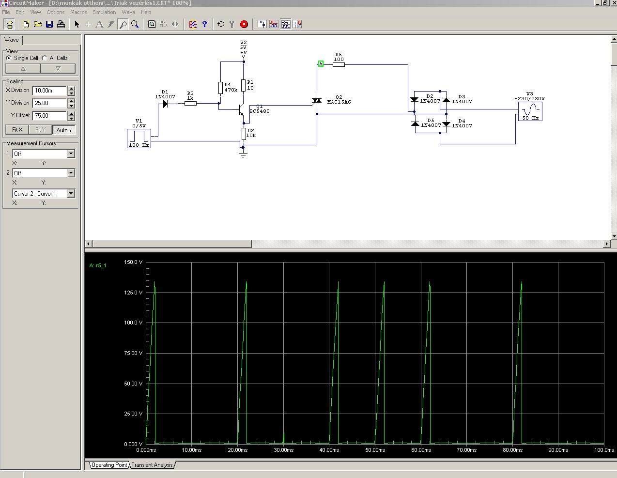Click the red-blue signal toolbar icon
This screenshot has width=617, height=478.
click(297, 24)
